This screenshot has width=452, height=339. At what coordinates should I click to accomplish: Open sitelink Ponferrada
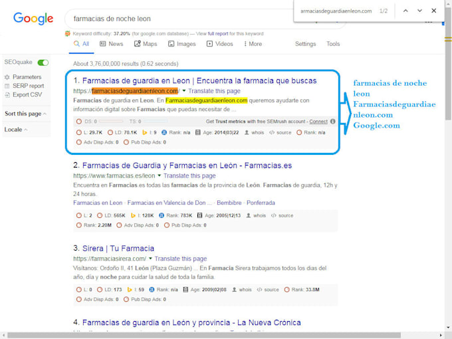[x=261, y=203]
